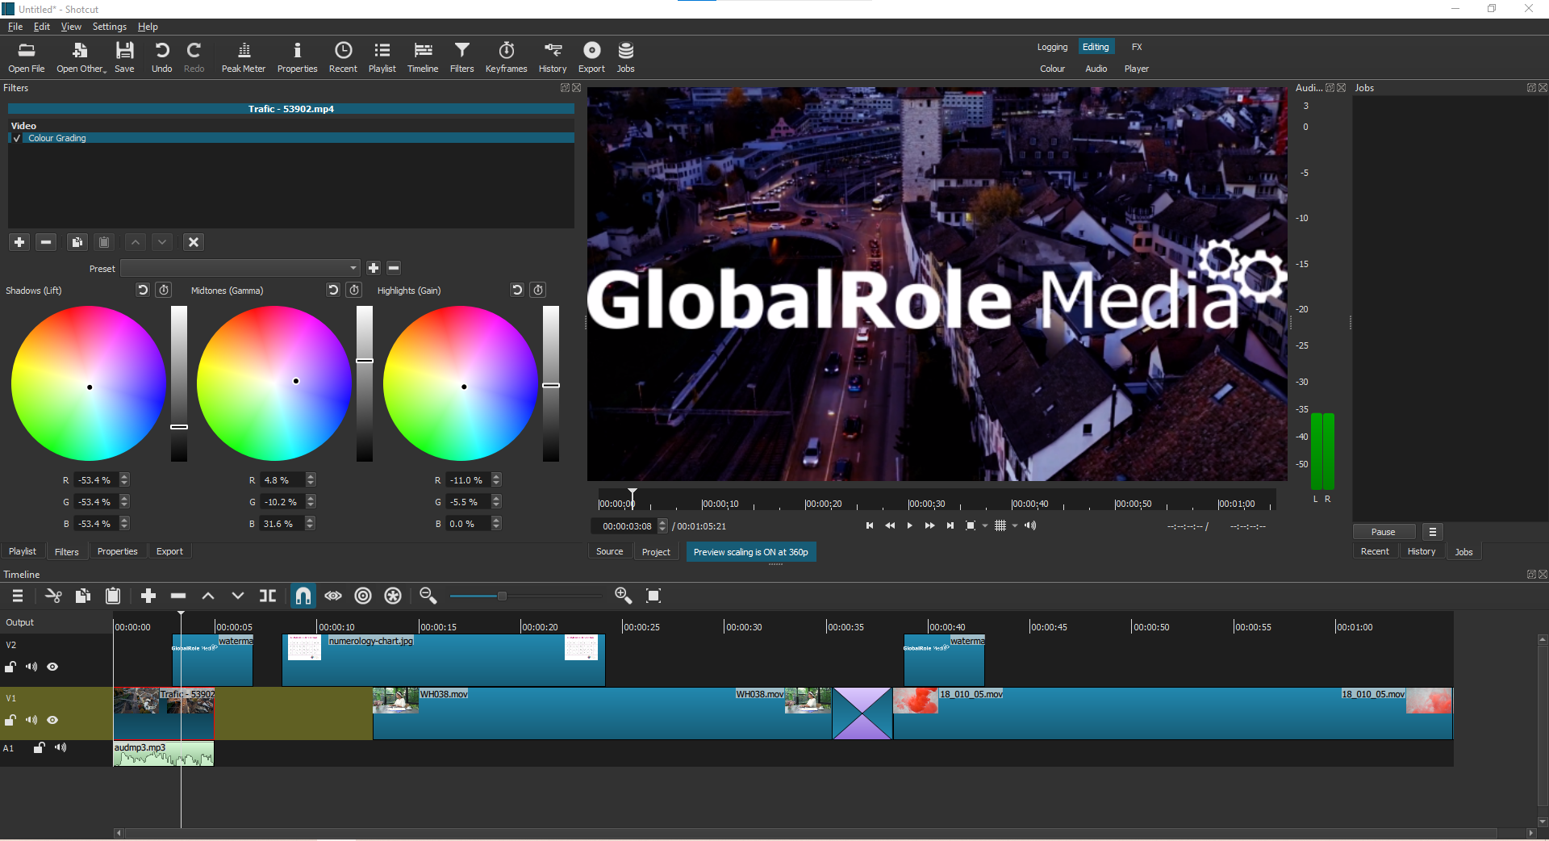Open the timeline hamburger menu
The image size is (1549, 841).
16,596
